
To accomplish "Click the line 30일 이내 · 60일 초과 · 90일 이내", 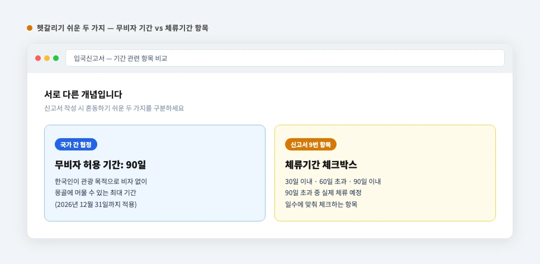I will (333, 182).
